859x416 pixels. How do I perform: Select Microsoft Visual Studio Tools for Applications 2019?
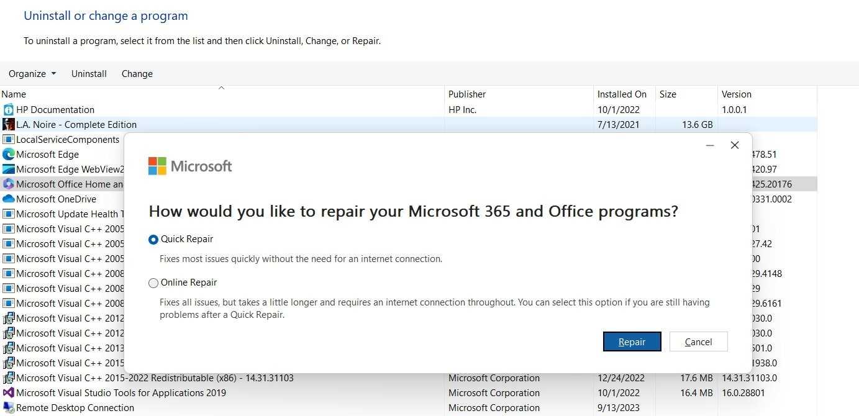(121, 393)
